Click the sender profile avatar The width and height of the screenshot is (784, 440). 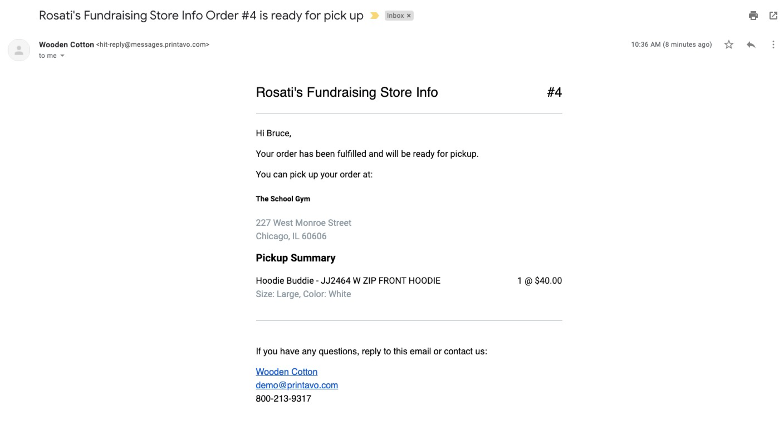[x=18, y=50]
